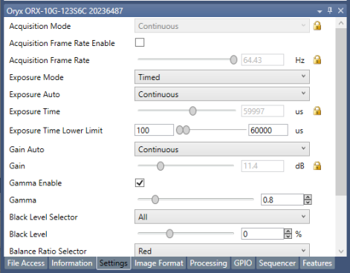This screenshot has height=273, width=350.
Task: Open the Exposure Mode dropdown showing Timed
Action: point(222,77)
